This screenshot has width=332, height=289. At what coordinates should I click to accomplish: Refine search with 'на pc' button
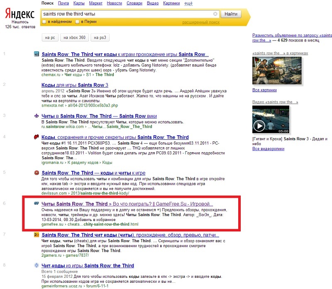tap(50, 37)
